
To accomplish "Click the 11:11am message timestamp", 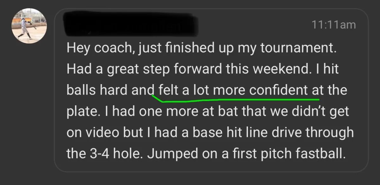I will [x=334, y=25].
